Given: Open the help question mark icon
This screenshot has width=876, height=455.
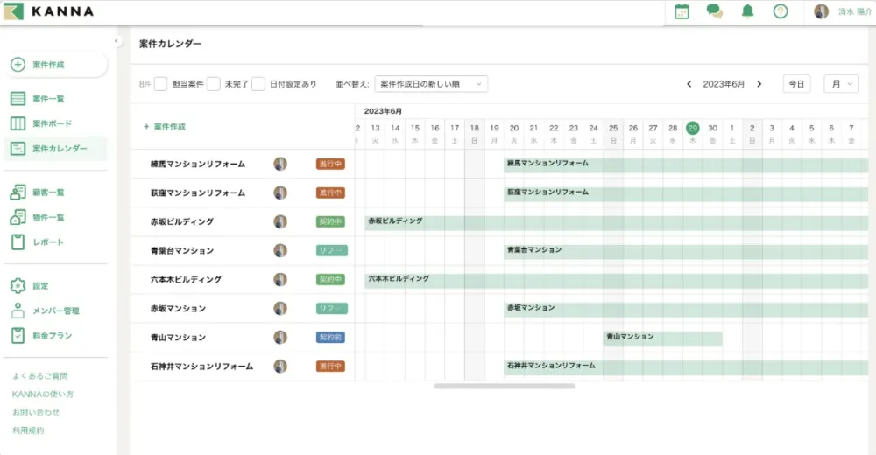Looking at the screenshot, I should 781,11.
